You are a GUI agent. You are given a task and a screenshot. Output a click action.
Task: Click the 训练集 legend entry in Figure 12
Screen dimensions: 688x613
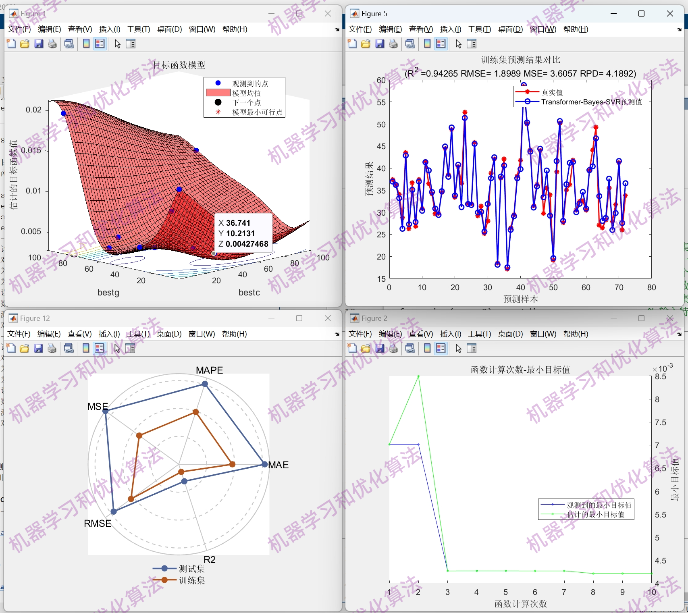coord(179,580)
